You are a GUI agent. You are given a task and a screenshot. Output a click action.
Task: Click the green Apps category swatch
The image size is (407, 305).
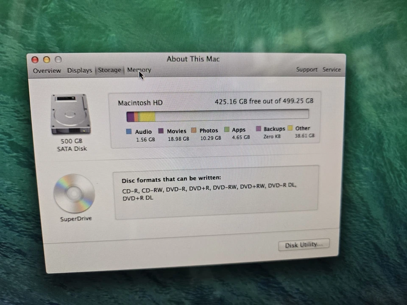[x=227, y=130]
